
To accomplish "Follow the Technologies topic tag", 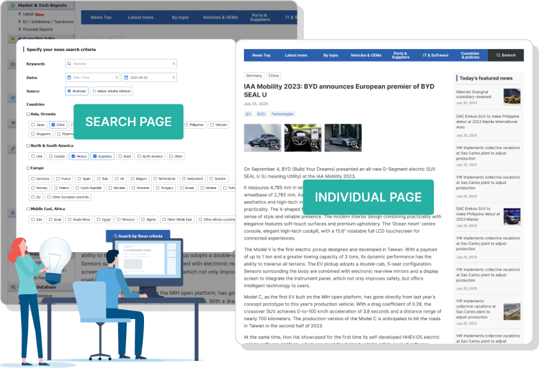I will click(282, 114).
